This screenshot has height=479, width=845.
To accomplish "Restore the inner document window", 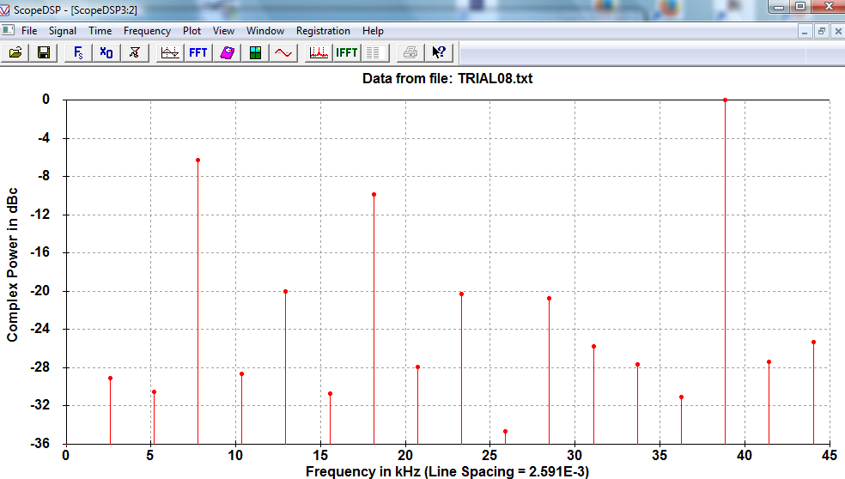I will [x=821, y=31].
